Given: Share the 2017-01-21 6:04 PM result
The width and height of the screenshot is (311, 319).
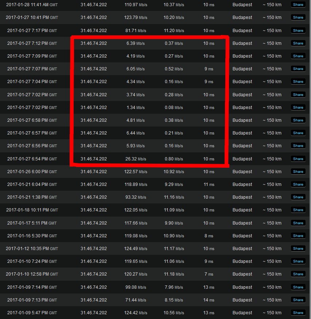Looking at the screenshot, I should click(x=298, y=184).
